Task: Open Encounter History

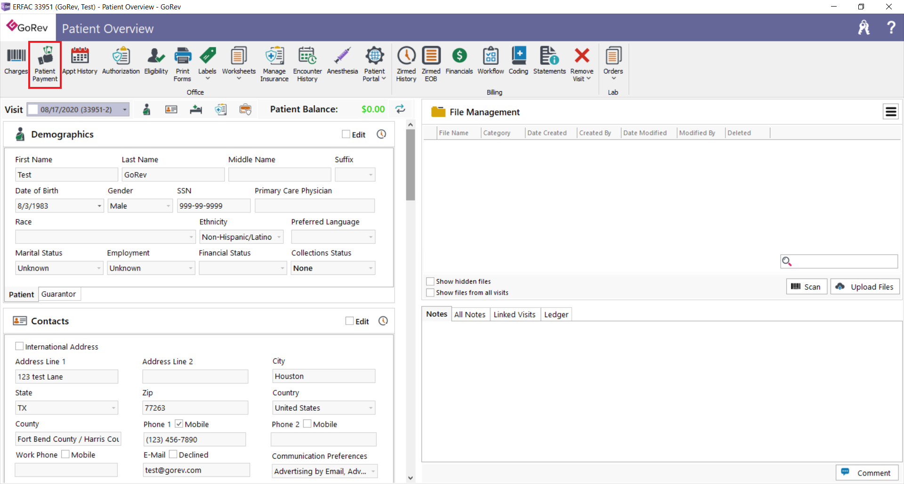Action: 307,65
